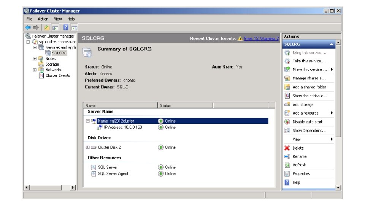Click the Manage shares and storage action
This screenshot has width=365, height=205.
(x=309, y=78)
